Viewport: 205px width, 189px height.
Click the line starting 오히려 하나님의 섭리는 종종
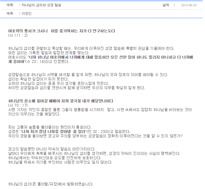pyautogui.click(x=58, y=83)
